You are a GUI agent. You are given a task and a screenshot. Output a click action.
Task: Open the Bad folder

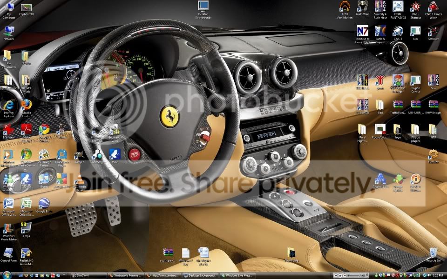pos(380,107)
